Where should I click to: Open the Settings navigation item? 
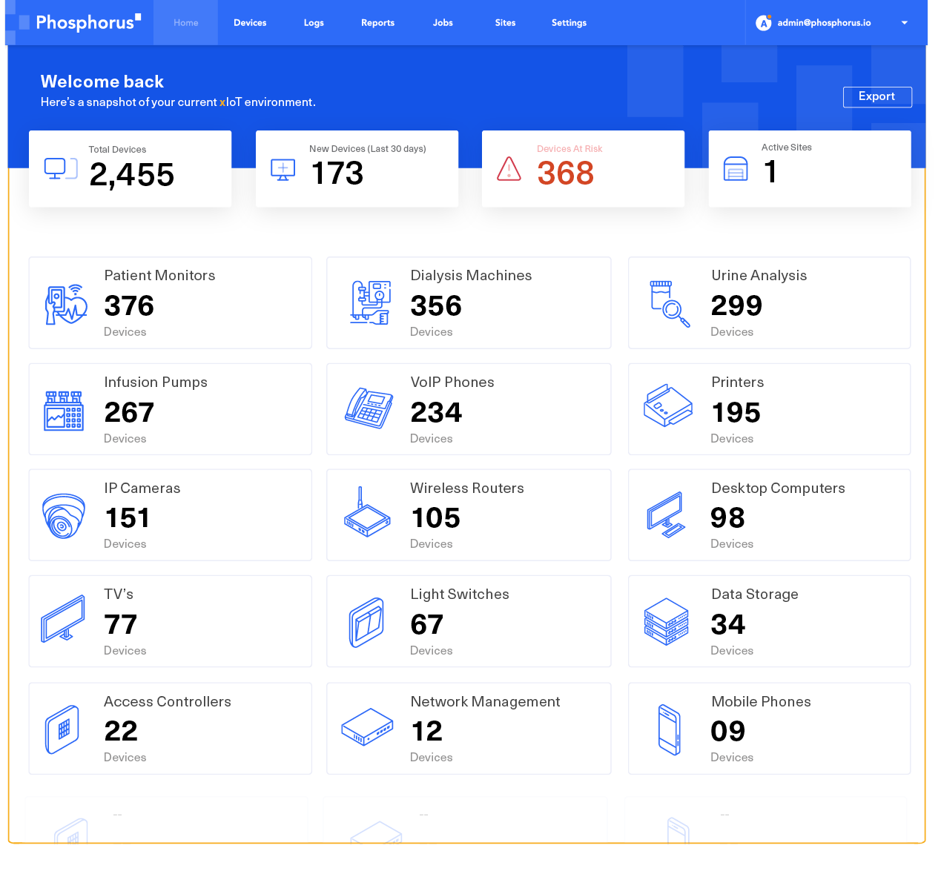(x=569, y=23)
